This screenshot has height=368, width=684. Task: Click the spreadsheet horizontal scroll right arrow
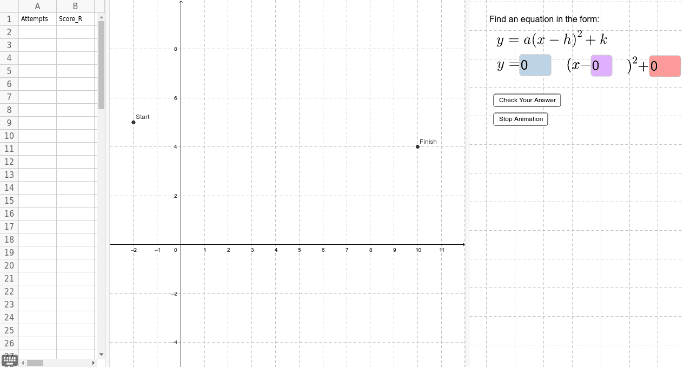point(94,363)
